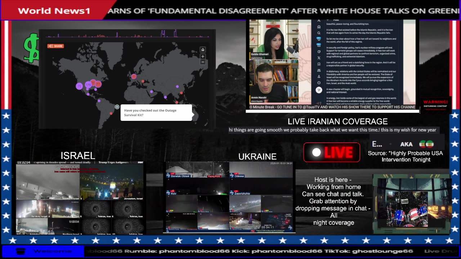Click the @TousiTV break ticker under video
Screen dimensions: 461x259
pyautogui.click(x=332, y=107)
